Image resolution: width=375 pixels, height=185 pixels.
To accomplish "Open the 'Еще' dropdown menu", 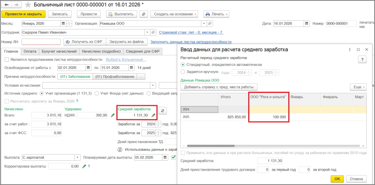I will tap(358, 87).
